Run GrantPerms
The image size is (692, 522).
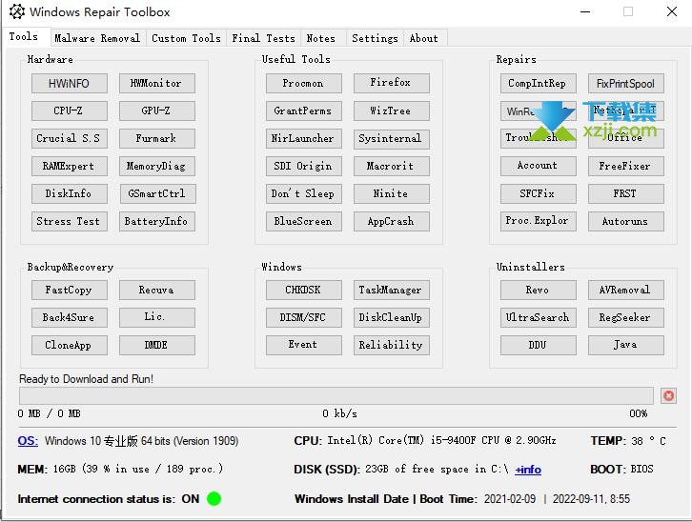[x=304, y=110]
